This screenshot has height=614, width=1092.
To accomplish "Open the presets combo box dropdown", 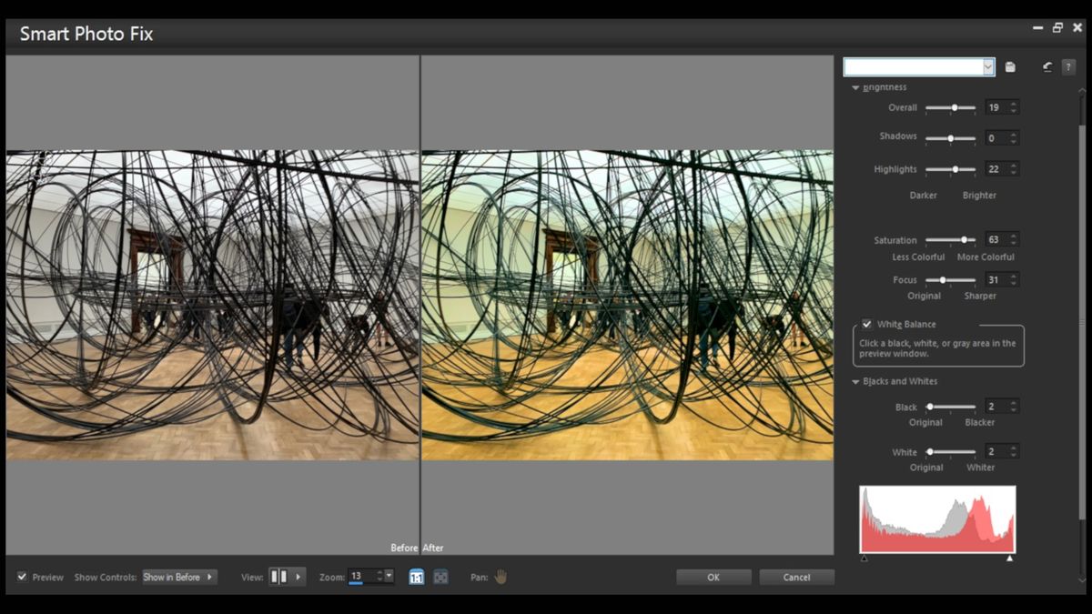I will [x=988, y=67].
